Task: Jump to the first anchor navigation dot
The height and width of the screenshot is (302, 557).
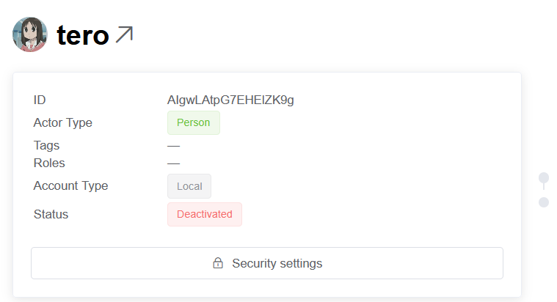Action: point(544,177)
